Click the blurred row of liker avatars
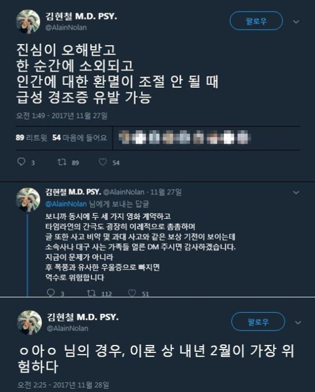 tap(184, 138)
